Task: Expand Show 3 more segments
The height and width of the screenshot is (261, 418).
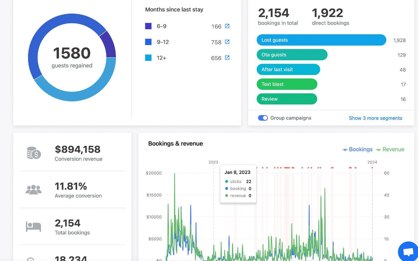Action: pyautogui.click(x=376, y=118)
